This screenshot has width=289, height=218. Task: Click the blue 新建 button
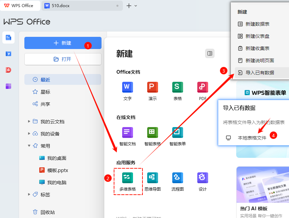tap(63, 43)
